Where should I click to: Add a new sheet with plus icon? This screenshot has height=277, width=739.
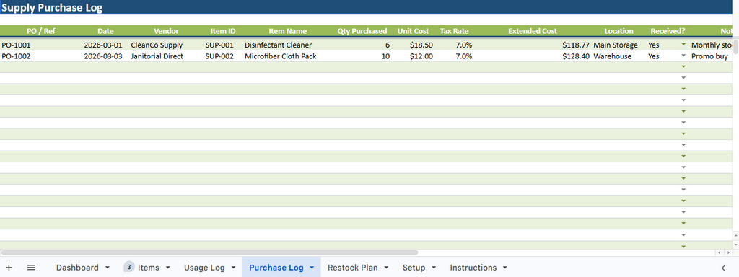click(9, 268)
